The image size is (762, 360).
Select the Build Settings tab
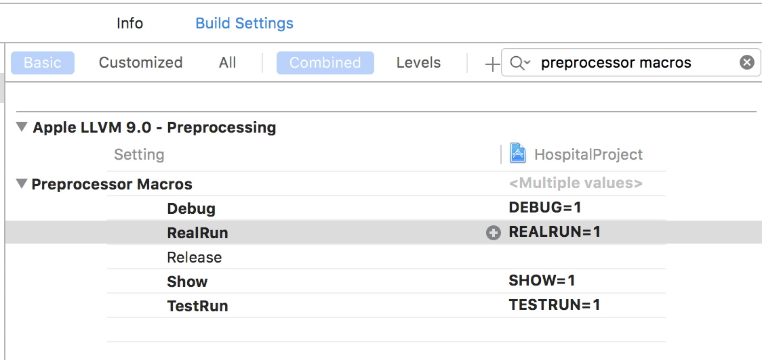click(245, 23)
